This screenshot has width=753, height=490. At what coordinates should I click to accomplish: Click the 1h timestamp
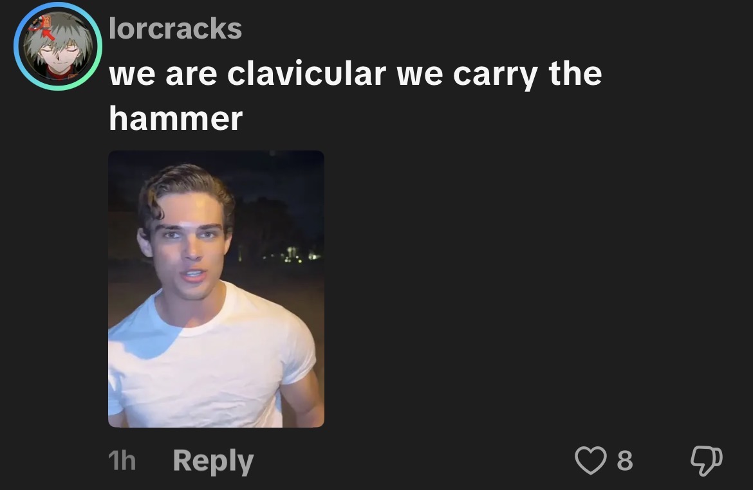click(x=122, y=460)
